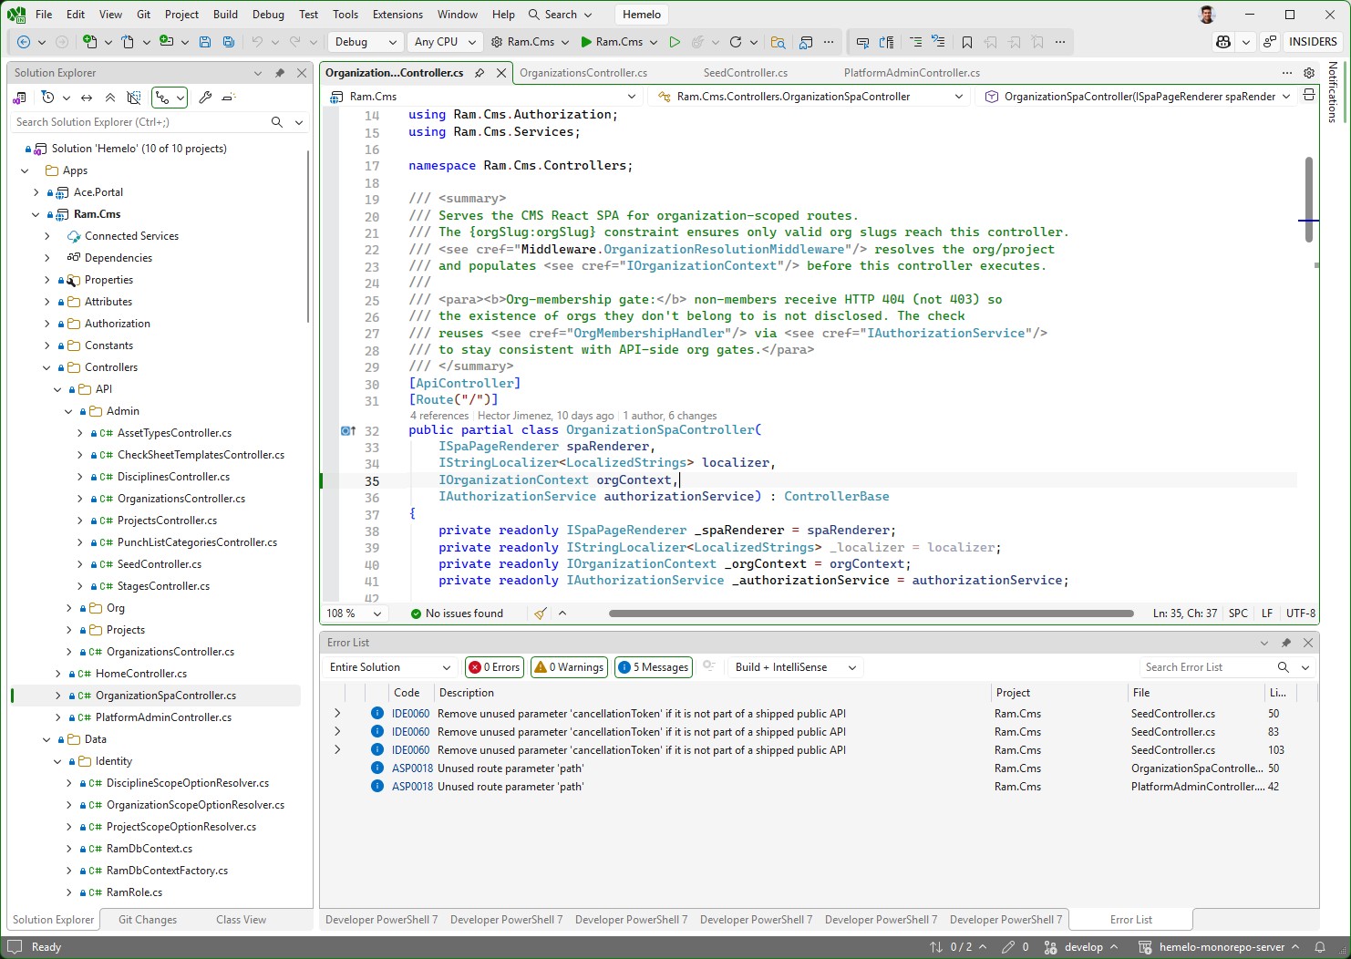Toggle the 0 Errors filter
This screenshot has height=959, width=1351.
click(494, 667)
